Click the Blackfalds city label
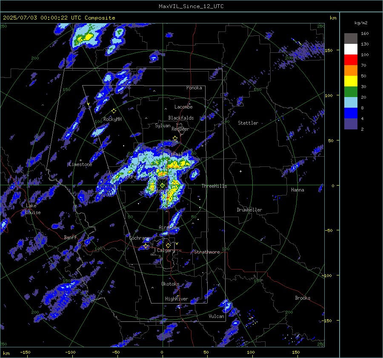This screenshot has height=358, width=383. tap(181, 118)
